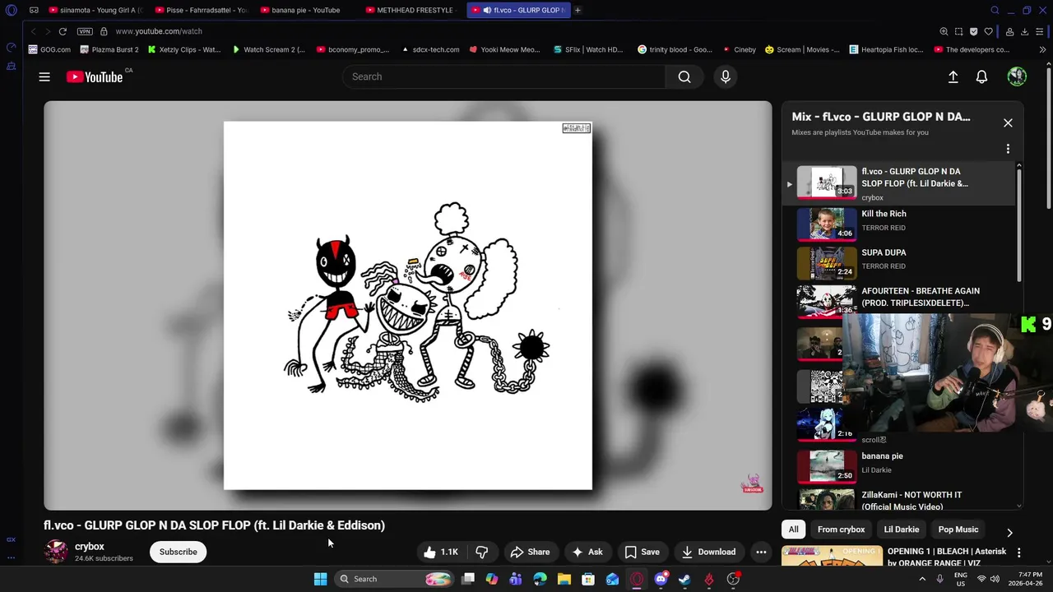Open more actions ellipsis beside Download
The width and height of the screenshot is (1053, 592).
pos(761,552)
